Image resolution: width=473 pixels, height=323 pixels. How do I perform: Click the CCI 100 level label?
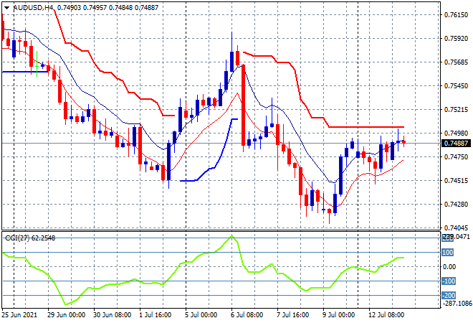(x=448, y=253)
